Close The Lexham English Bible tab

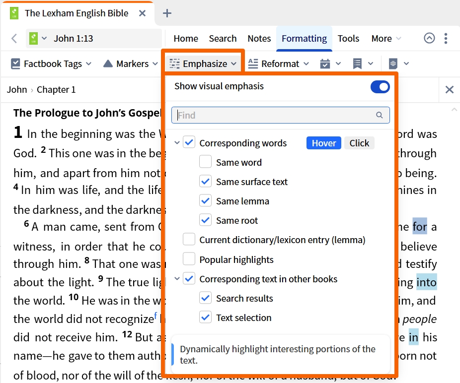click(142, 13)
